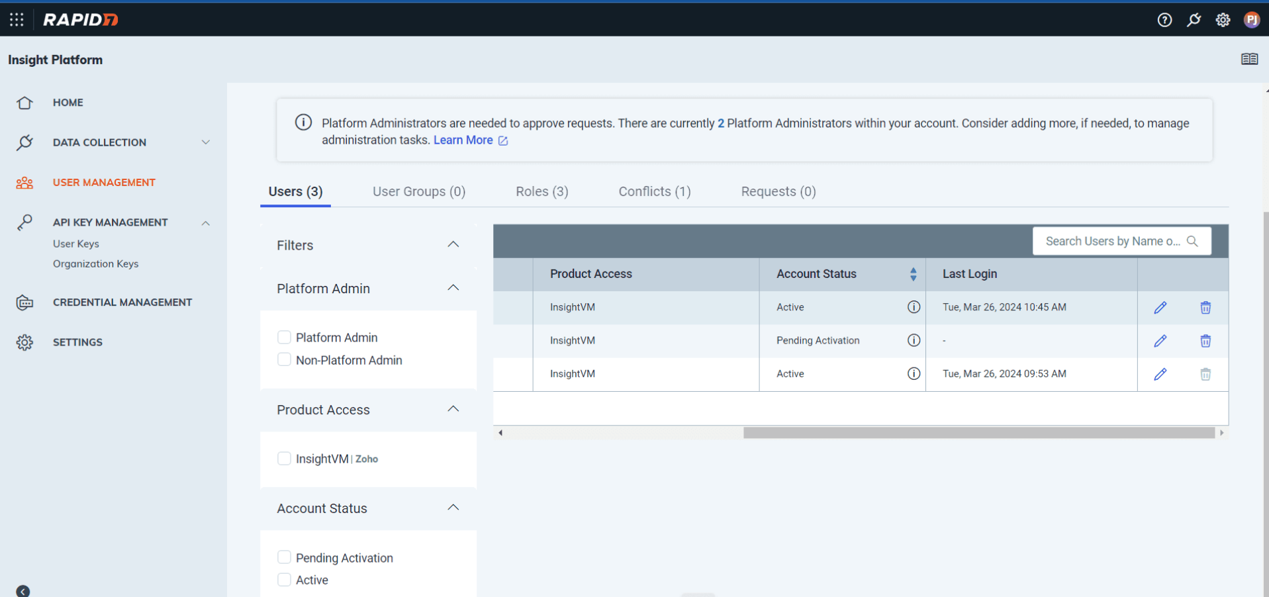Switch to the User Groups (0) tab
1269x597 pixels.
coord(419,192)
